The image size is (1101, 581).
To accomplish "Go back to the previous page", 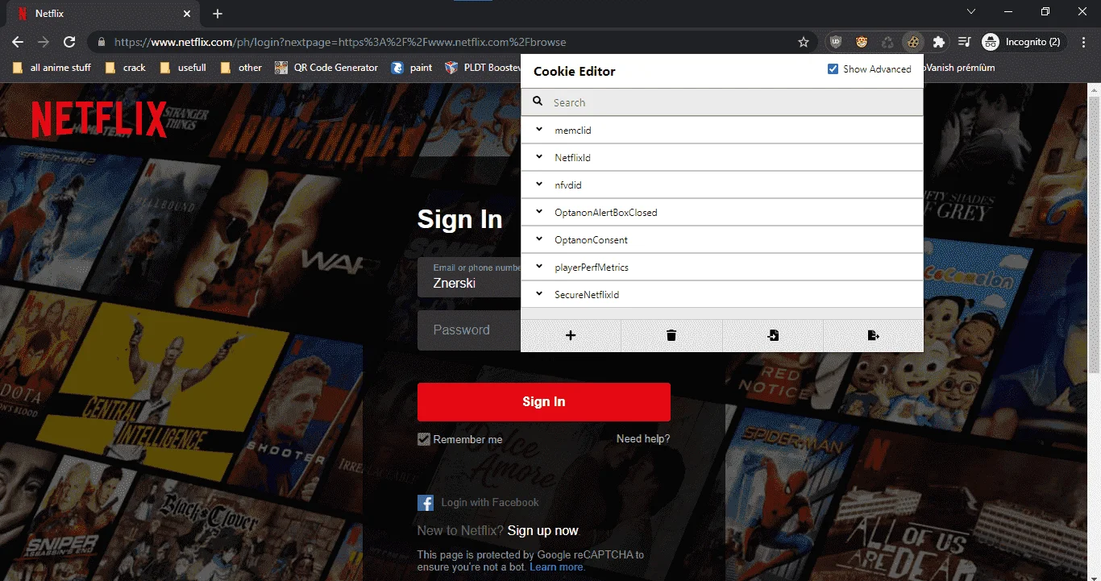I will pyautogui.click(x=18, y=42).
